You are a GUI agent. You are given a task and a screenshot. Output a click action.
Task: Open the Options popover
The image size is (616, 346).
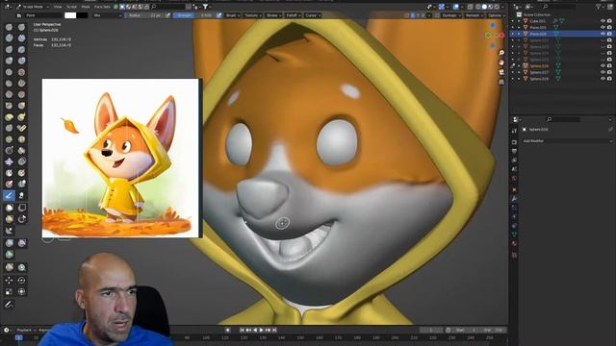coord(497,15)
